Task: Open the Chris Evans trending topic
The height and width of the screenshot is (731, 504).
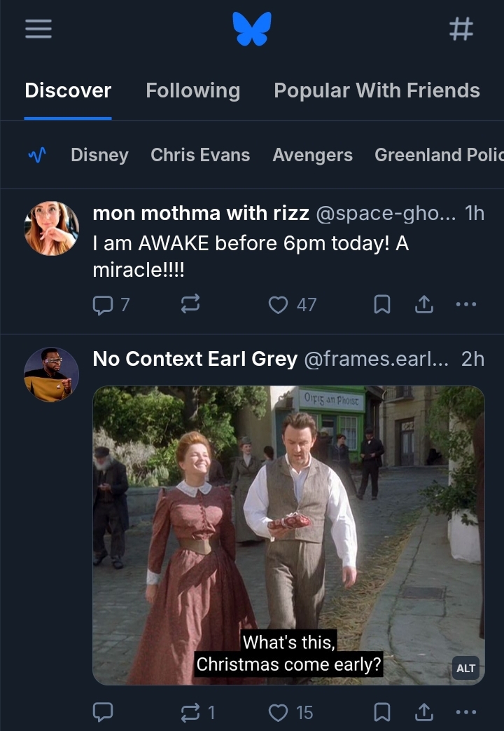Action: click(200, 155)
